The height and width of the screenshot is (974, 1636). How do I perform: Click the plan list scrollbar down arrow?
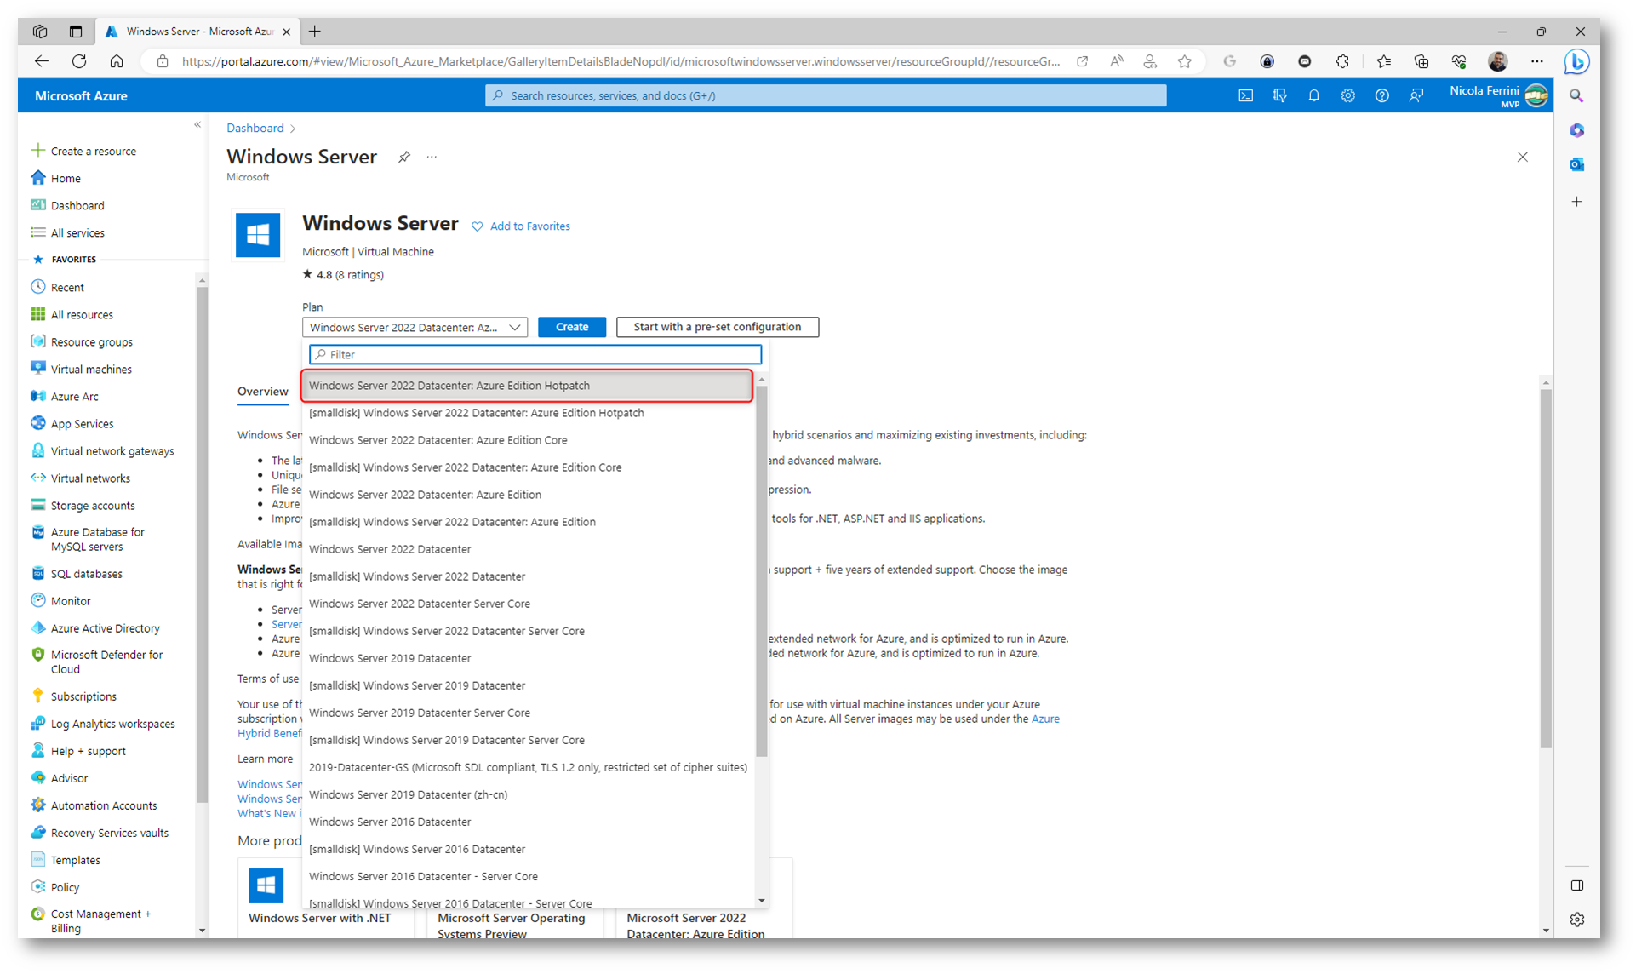pos(761,901)
